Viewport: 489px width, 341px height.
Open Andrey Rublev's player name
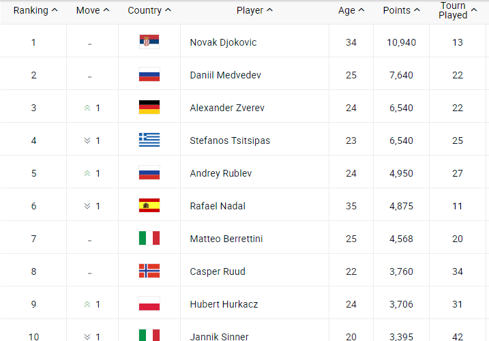(221, 173)
